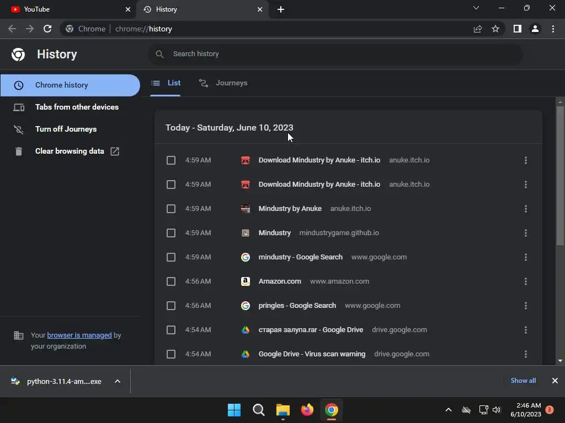Open the mindustry - Google Search link
The width and height of the screenshot is (565, 423).
(x=301, y=257)
